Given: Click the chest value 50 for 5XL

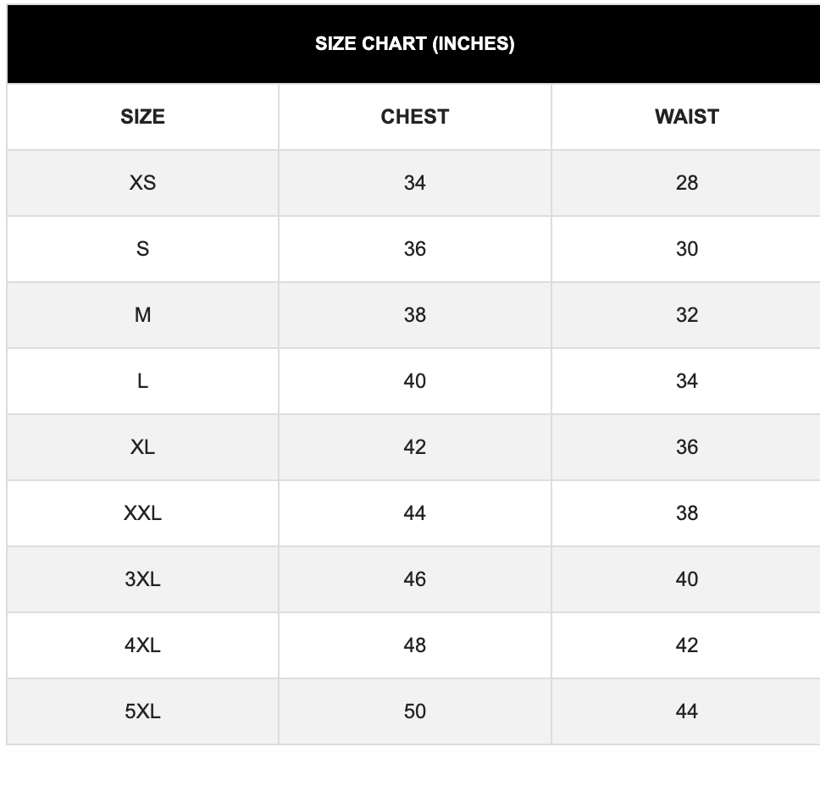Looking at the screenshot, I should 414,711.
